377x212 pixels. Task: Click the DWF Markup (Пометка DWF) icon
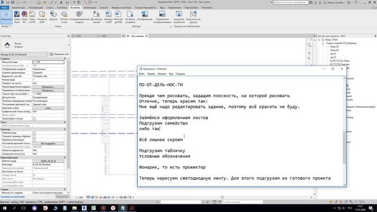coord(42,17)
